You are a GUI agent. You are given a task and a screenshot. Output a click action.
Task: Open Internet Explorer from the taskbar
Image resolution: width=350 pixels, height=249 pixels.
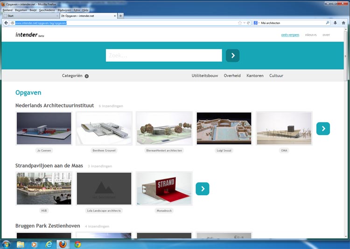coord(49,244)
